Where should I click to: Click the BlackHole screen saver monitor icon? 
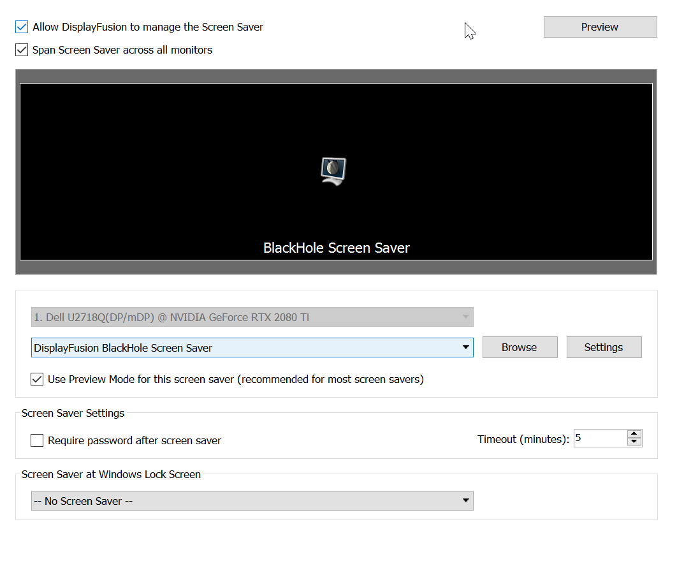[333, 171]
